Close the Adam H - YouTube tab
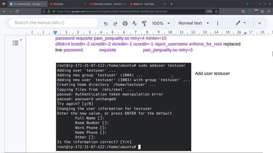 (165, 4)
